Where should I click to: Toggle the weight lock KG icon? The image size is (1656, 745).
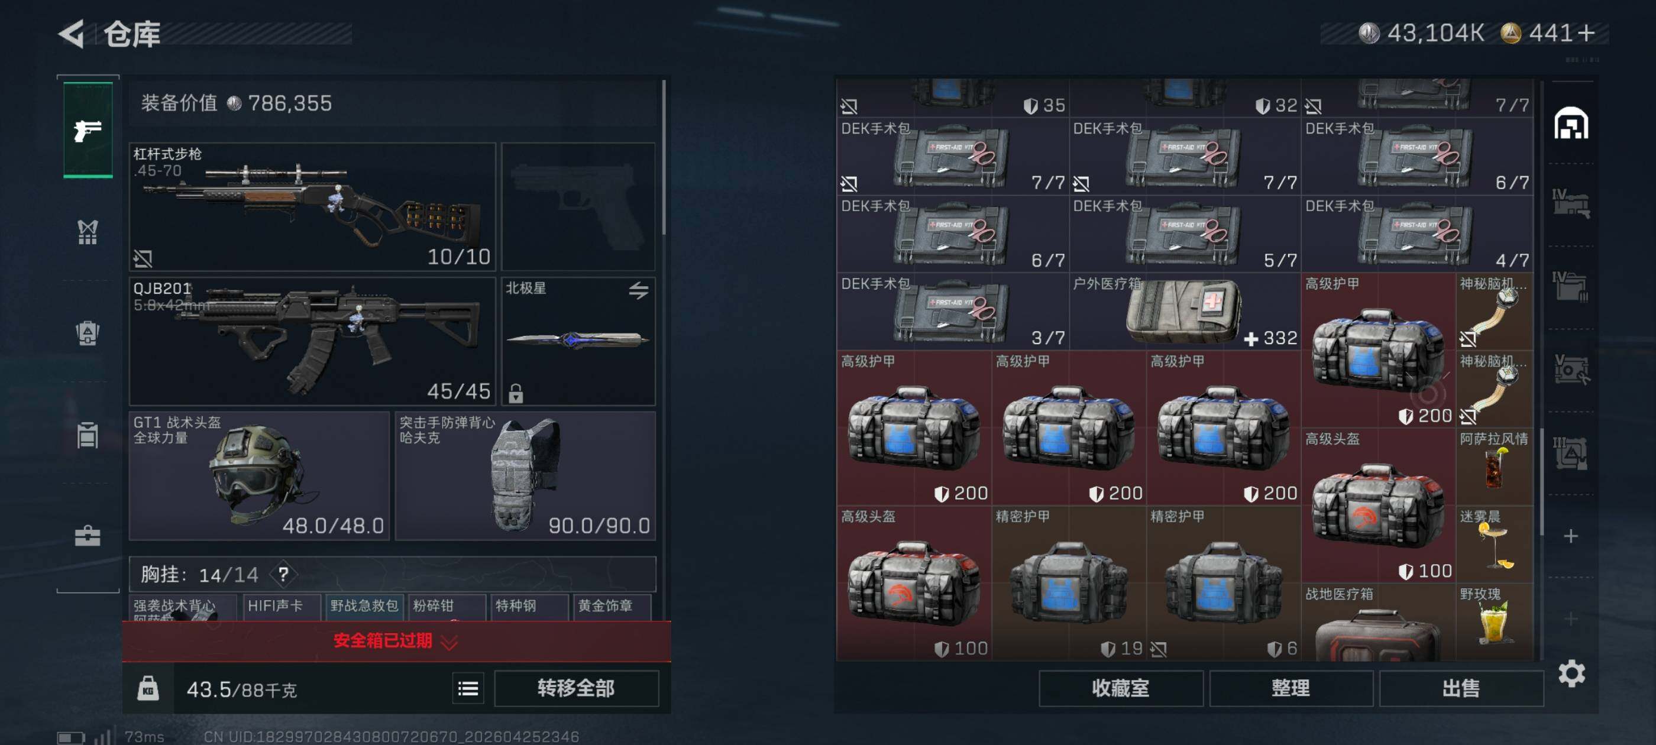(x=148, y=689)
